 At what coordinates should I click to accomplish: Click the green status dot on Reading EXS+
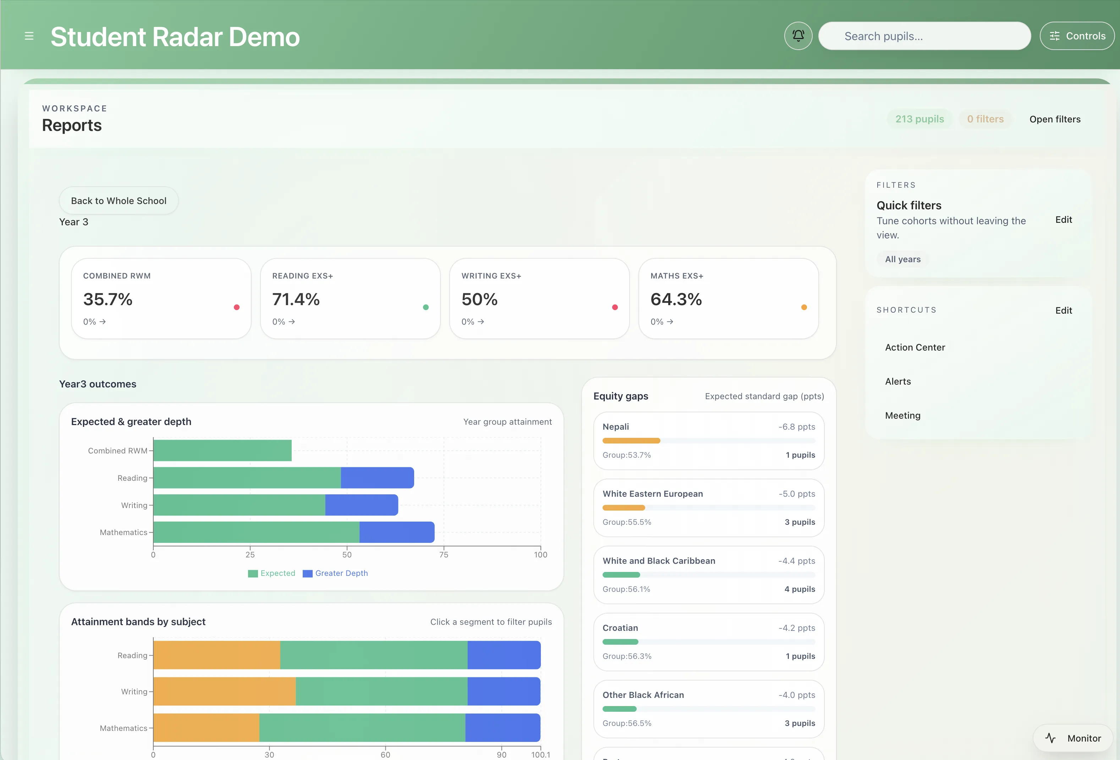click(x=426, y=307)
